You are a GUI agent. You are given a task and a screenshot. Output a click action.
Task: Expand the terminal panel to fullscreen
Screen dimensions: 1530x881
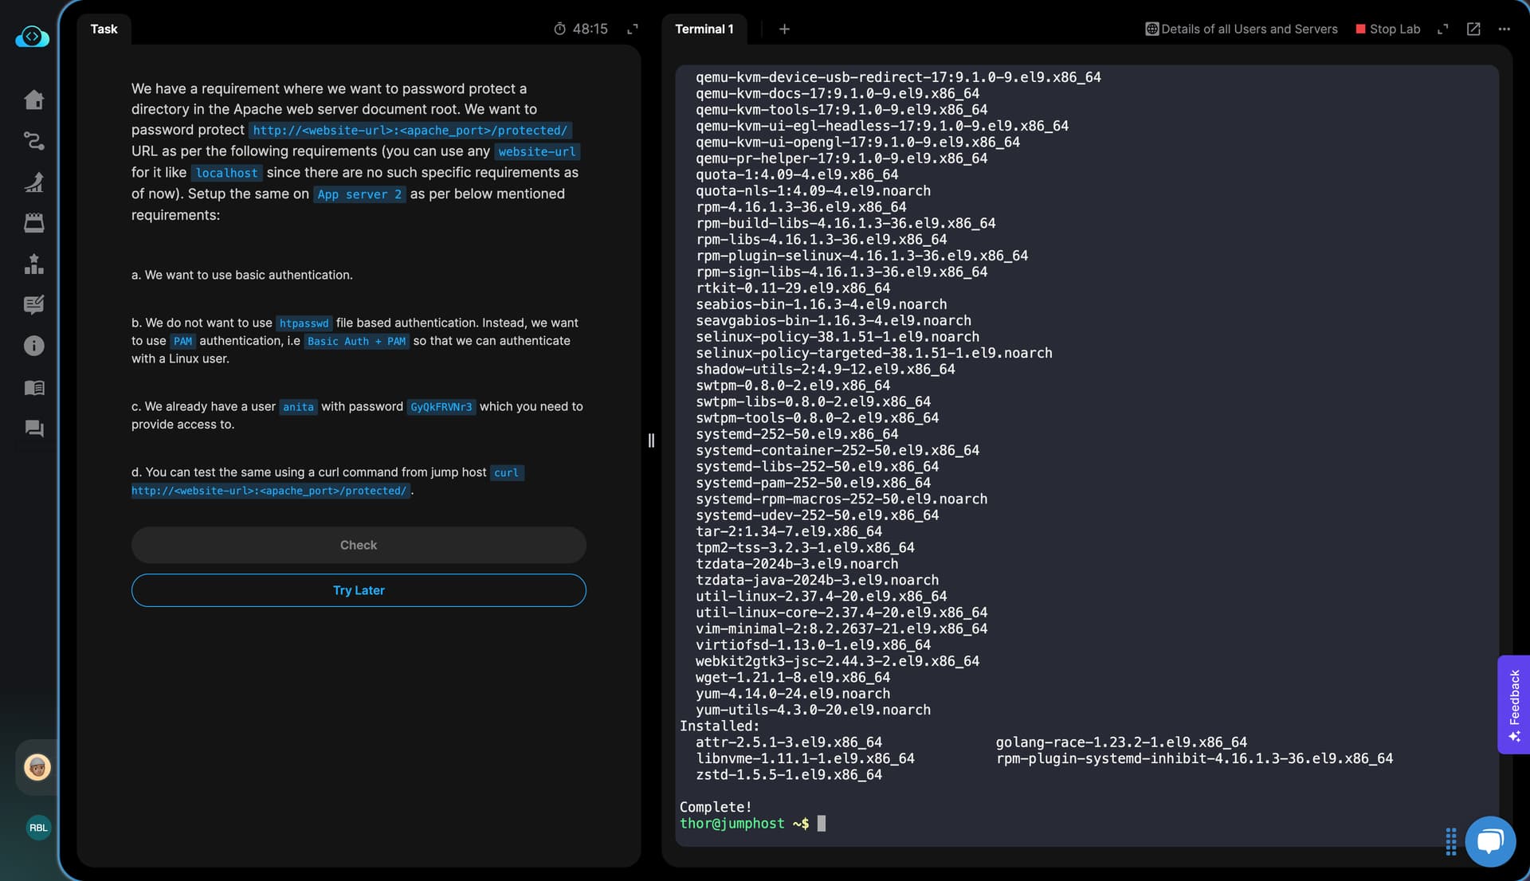click(x=1442, y=29)
